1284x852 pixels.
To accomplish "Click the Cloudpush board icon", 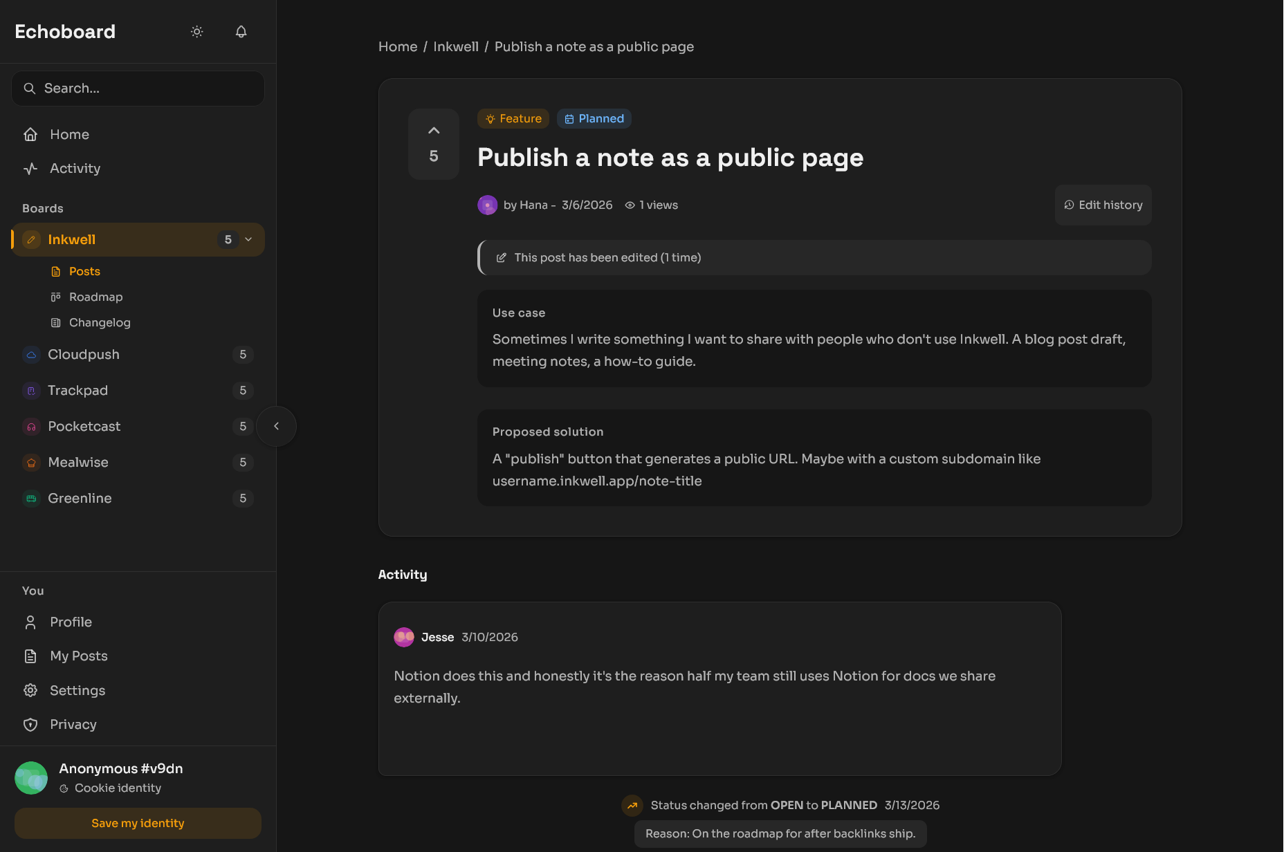I will (x=31, y=355).
